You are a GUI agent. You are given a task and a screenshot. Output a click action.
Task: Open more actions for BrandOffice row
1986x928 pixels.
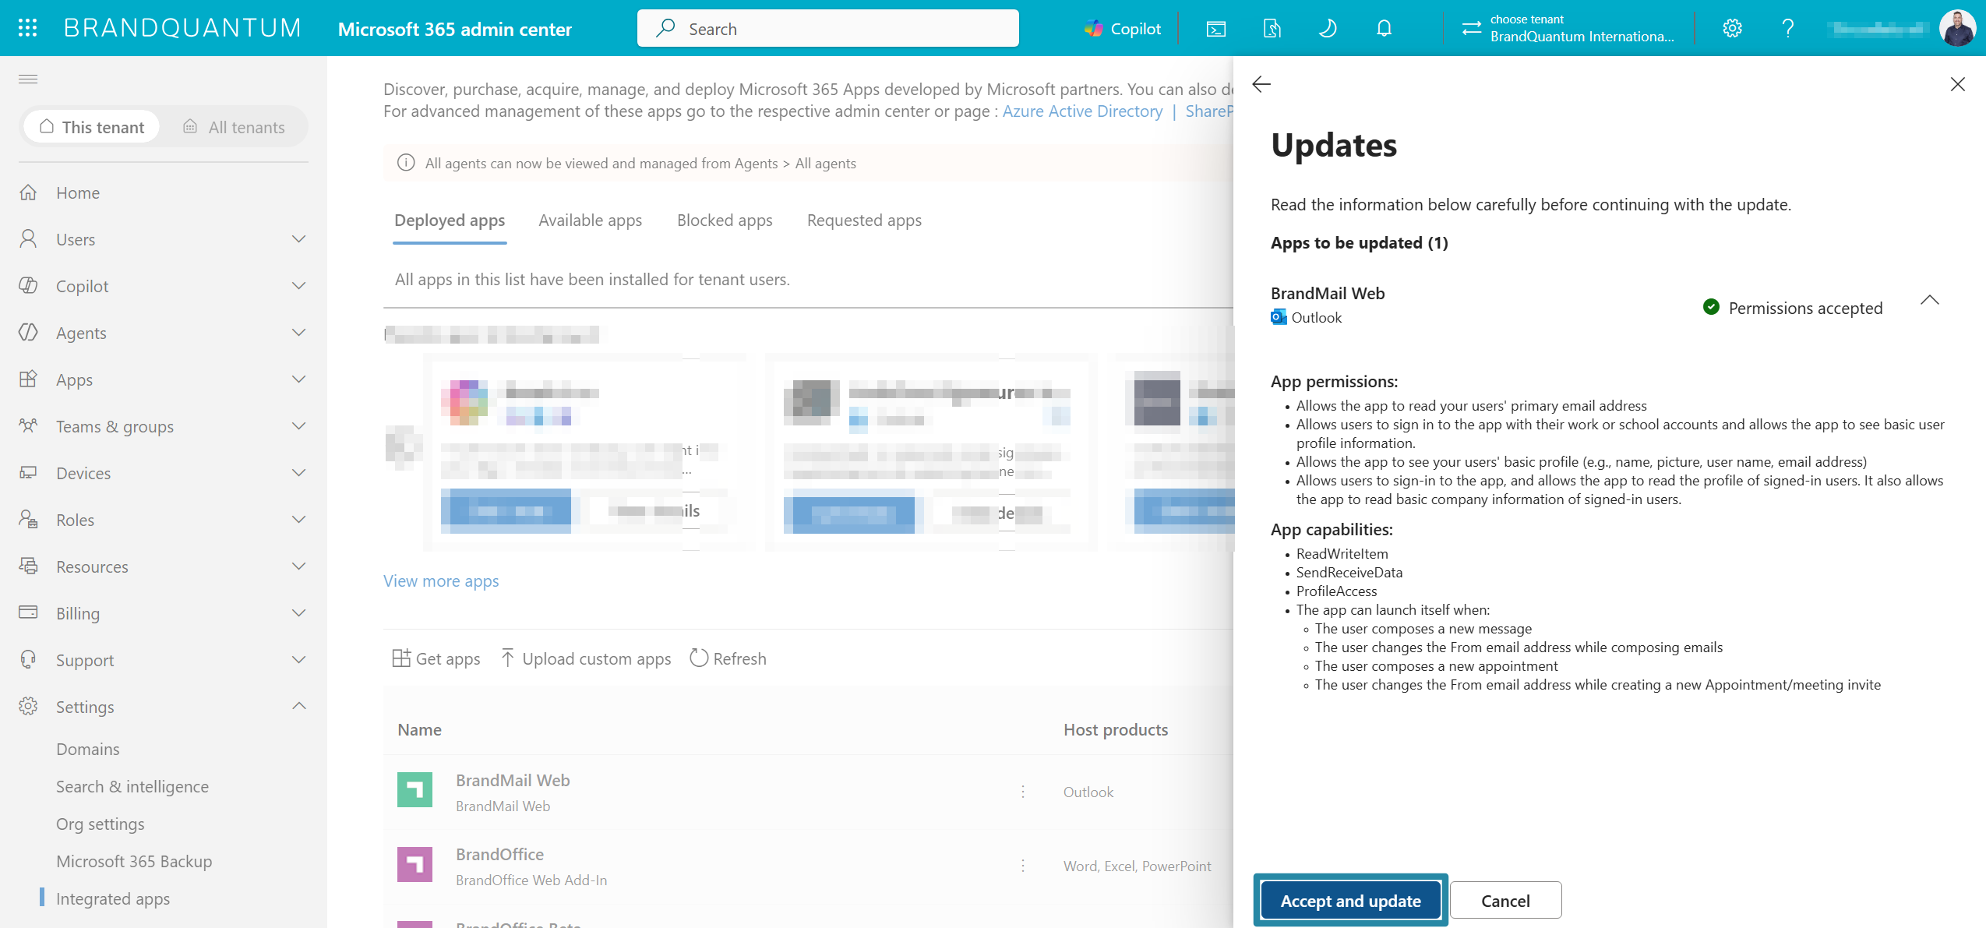click(x=1023, y=866)
